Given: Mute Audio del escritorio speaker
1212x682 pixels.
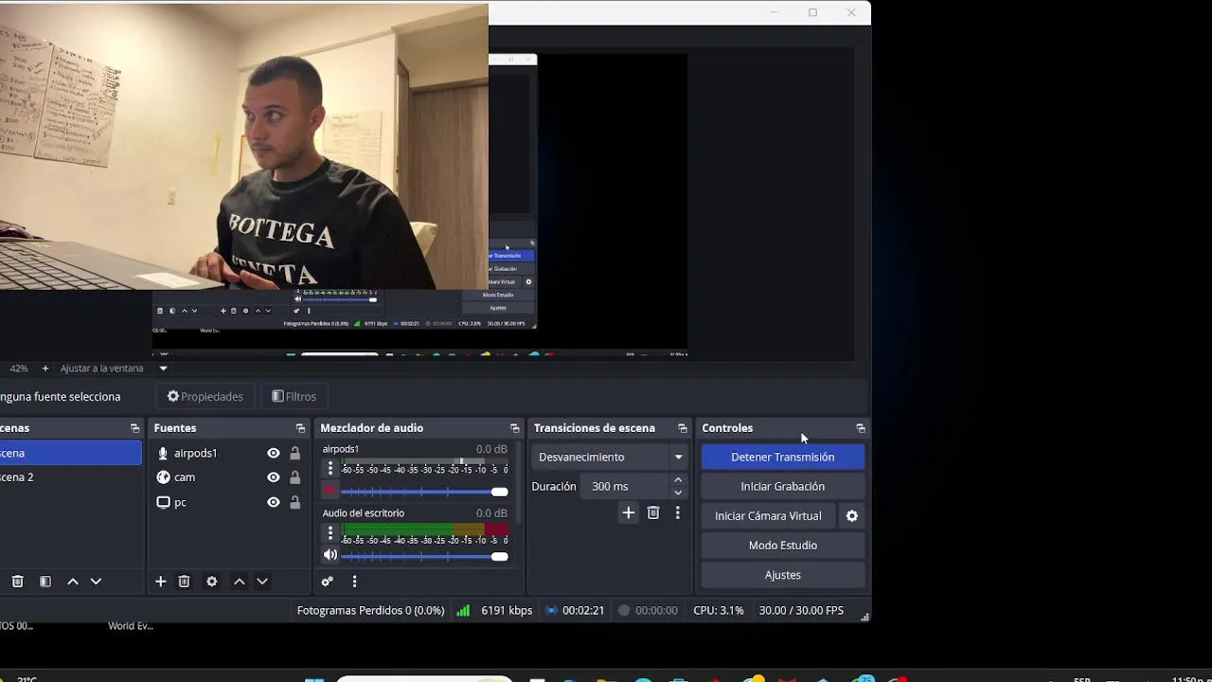Looking at the screenshot, I should (330, 555).
